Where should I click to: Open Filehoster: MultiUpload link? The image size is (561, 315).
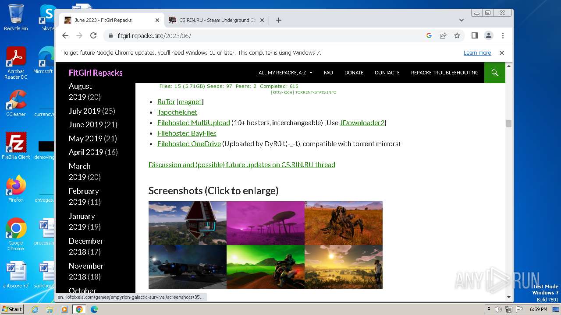pos(193,122)
